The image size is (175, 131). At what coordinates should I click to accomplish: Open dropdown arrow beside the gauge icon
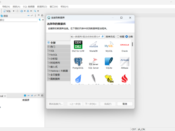tap(25, 11)
